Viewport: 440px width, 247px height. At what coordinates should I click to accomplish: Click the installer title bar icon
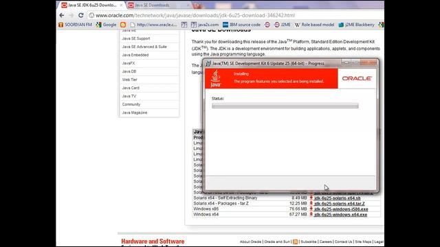pos(208,64)
